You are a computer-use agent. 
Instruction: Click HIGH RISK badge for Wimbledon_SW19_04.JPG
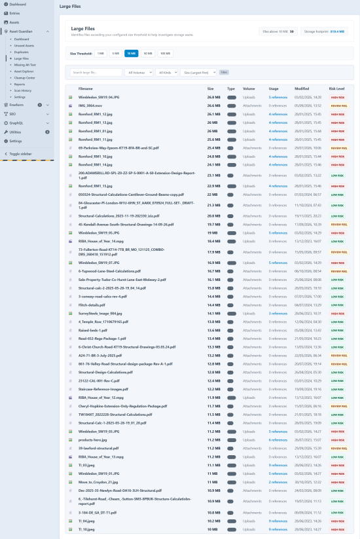coord(338,98)
